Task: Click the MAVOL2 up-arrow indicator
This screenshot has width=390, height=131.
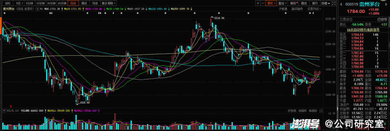Action: pos(99,111)
